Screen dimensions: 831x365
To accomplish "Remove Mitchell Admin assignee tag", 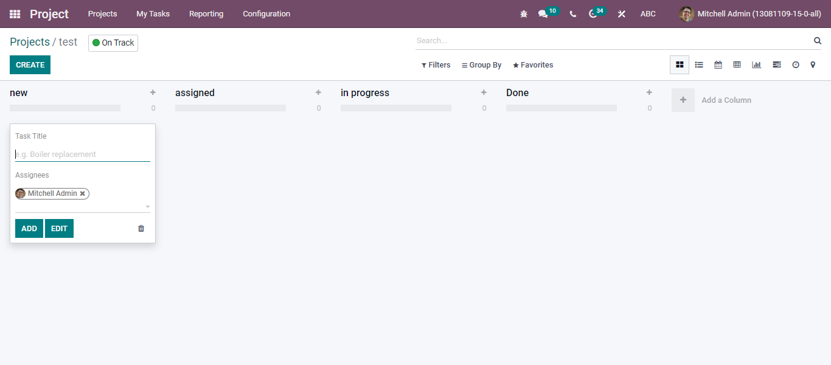I will coord(83,193).
